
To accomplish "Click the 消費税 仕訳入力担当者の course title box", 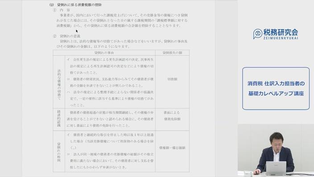I will click(276, 88).
